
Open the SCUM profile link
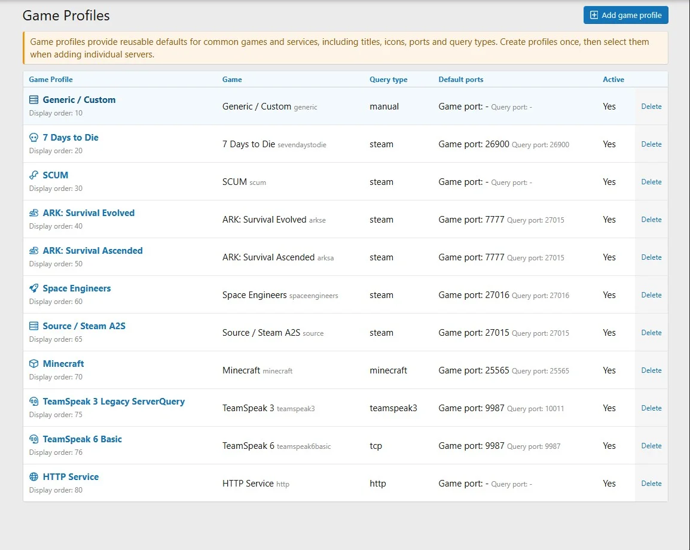[x=56, y=175]
